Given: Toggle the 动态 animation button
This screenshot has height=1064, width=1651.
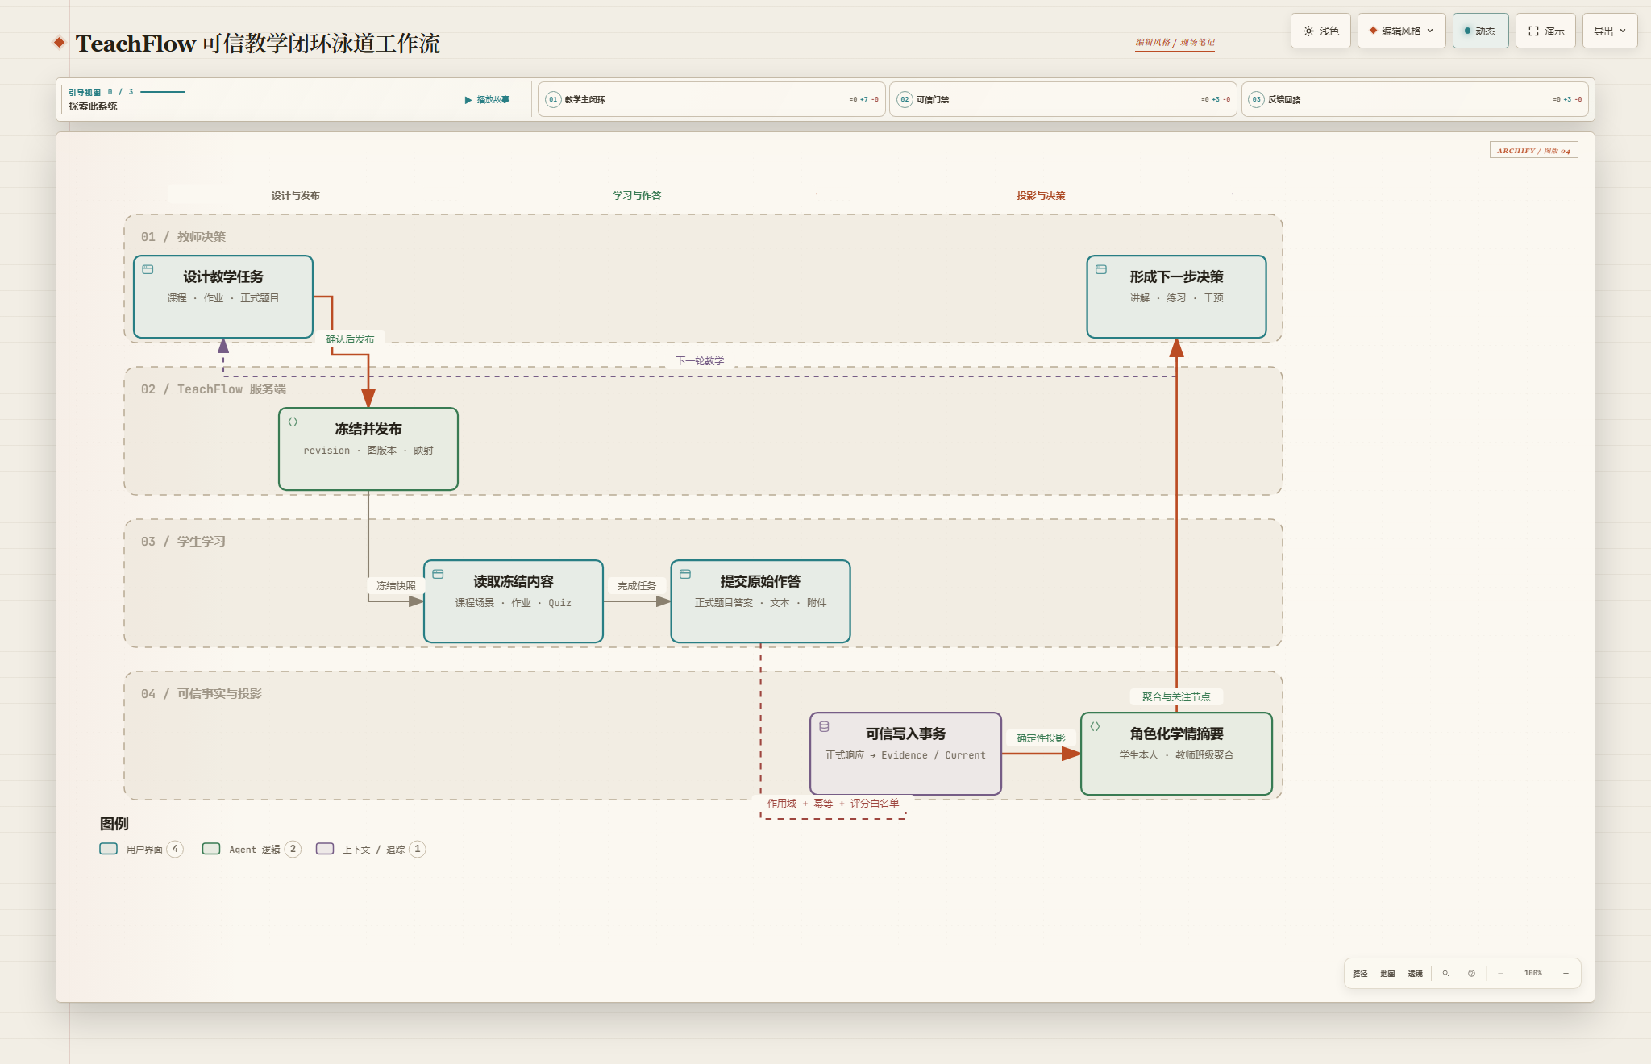Looking at the screenshot, I should [1480, 31].
